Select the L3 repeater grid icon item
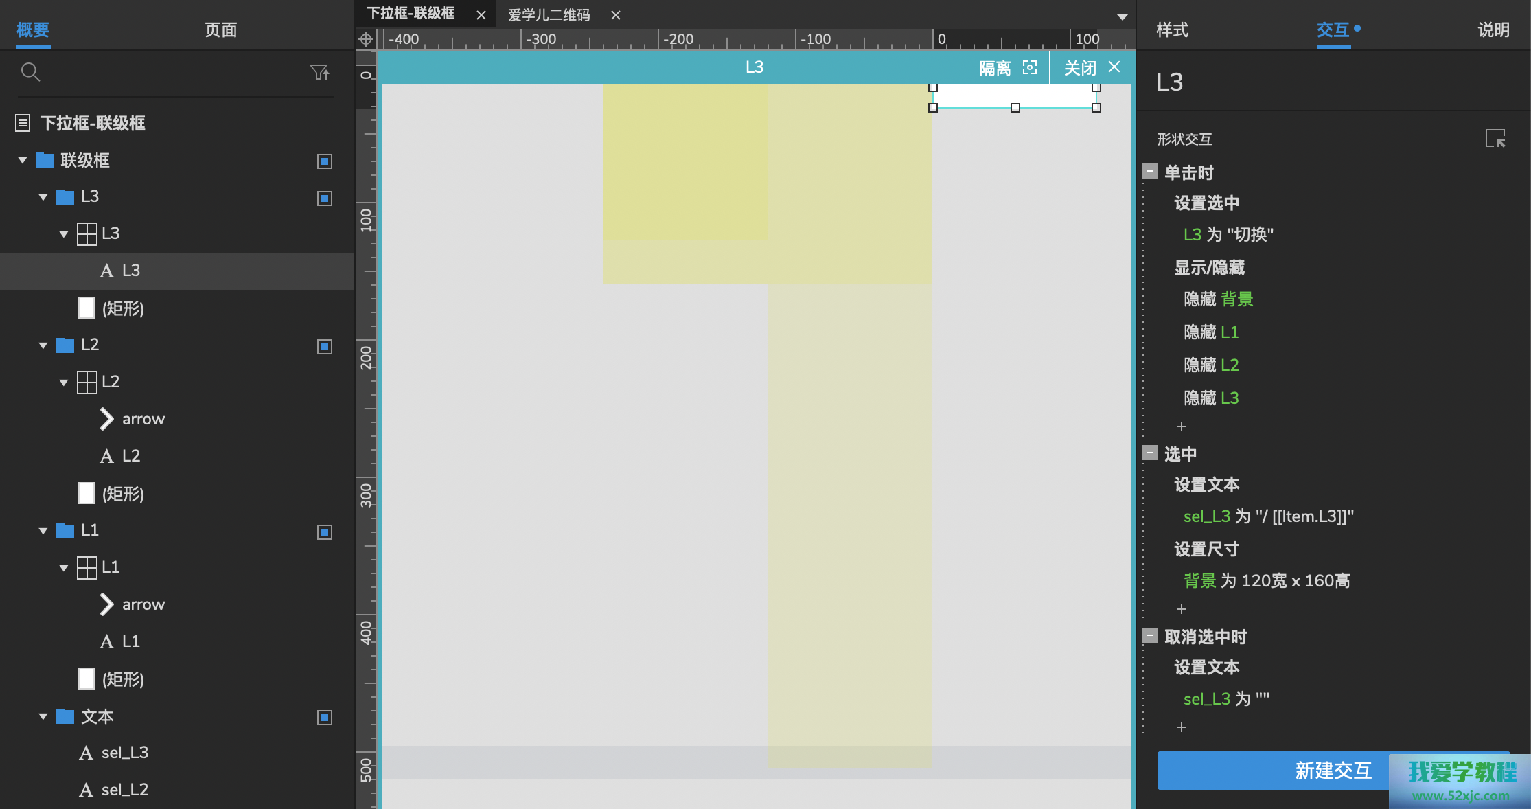The height and width of the screenshot is (809, 1531). coord(87,233)
